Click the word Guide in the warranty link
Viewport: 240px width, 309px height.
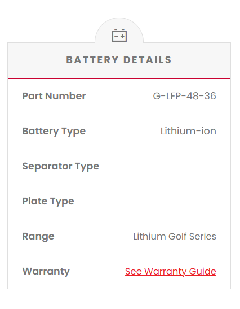pos(203,271)
